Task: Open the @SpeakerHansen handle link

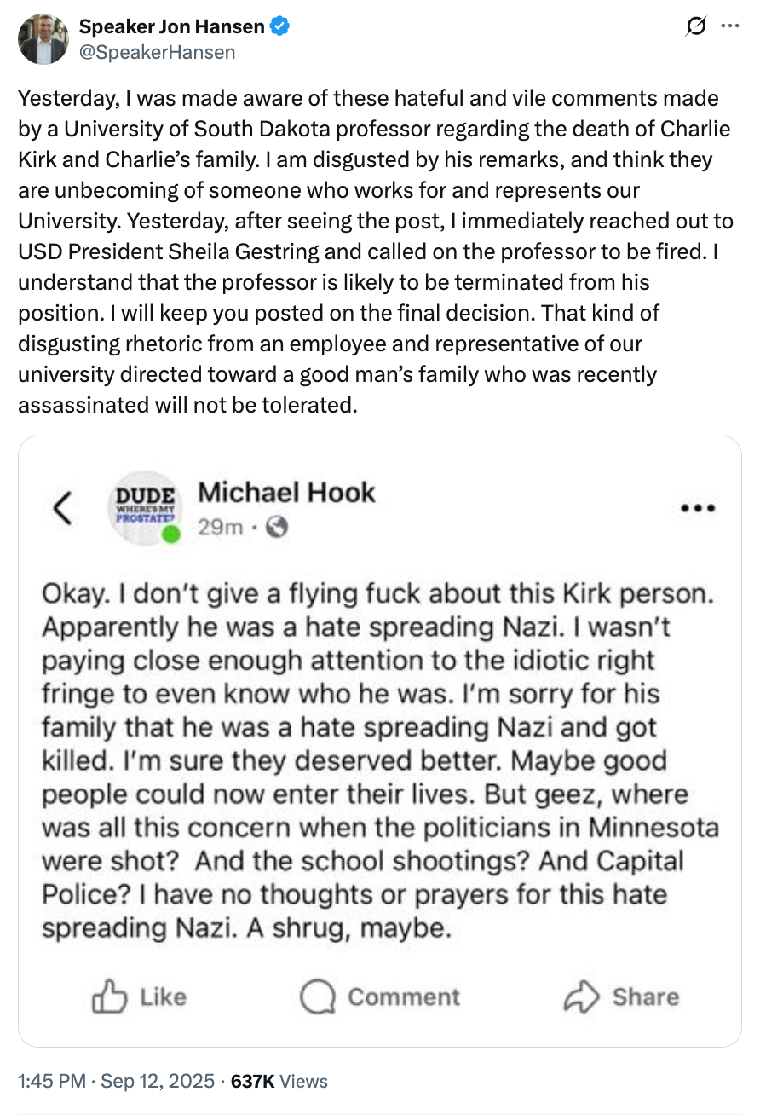Action: [x=157, y=52]
